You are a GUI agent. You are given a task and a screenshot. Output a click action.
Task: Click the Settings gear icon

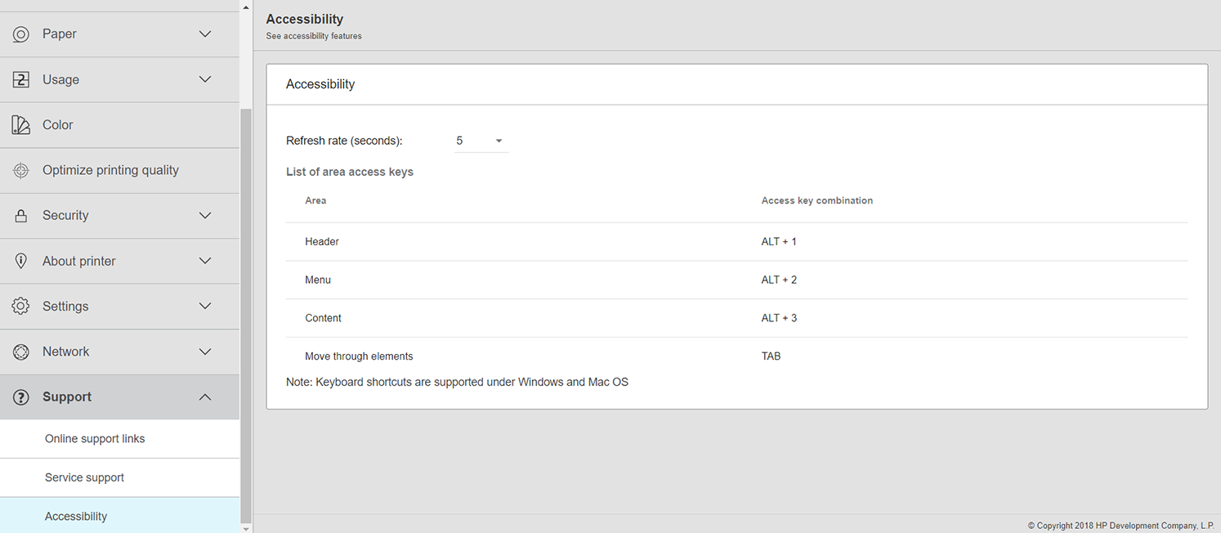click(x=20, y=307)
